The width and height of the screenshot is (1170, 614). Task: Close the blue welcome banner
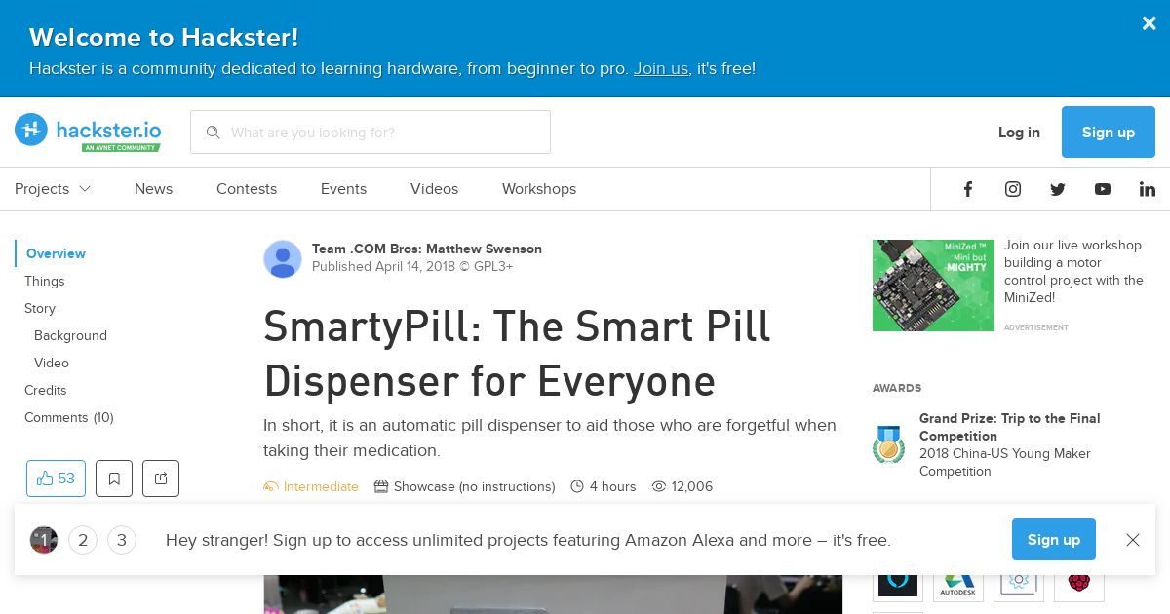point(1149,24)
